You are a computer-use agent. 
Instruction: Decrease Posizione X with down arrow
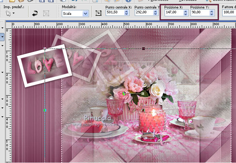point(186,14)
